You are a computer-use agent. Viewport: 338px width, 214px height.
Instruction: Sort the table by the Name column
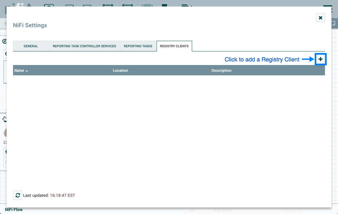19,70
